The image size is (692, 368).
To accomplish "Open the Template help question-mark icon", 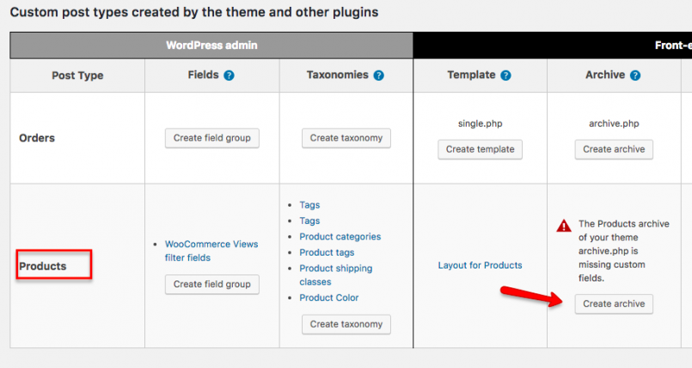I will pos(505,75).
